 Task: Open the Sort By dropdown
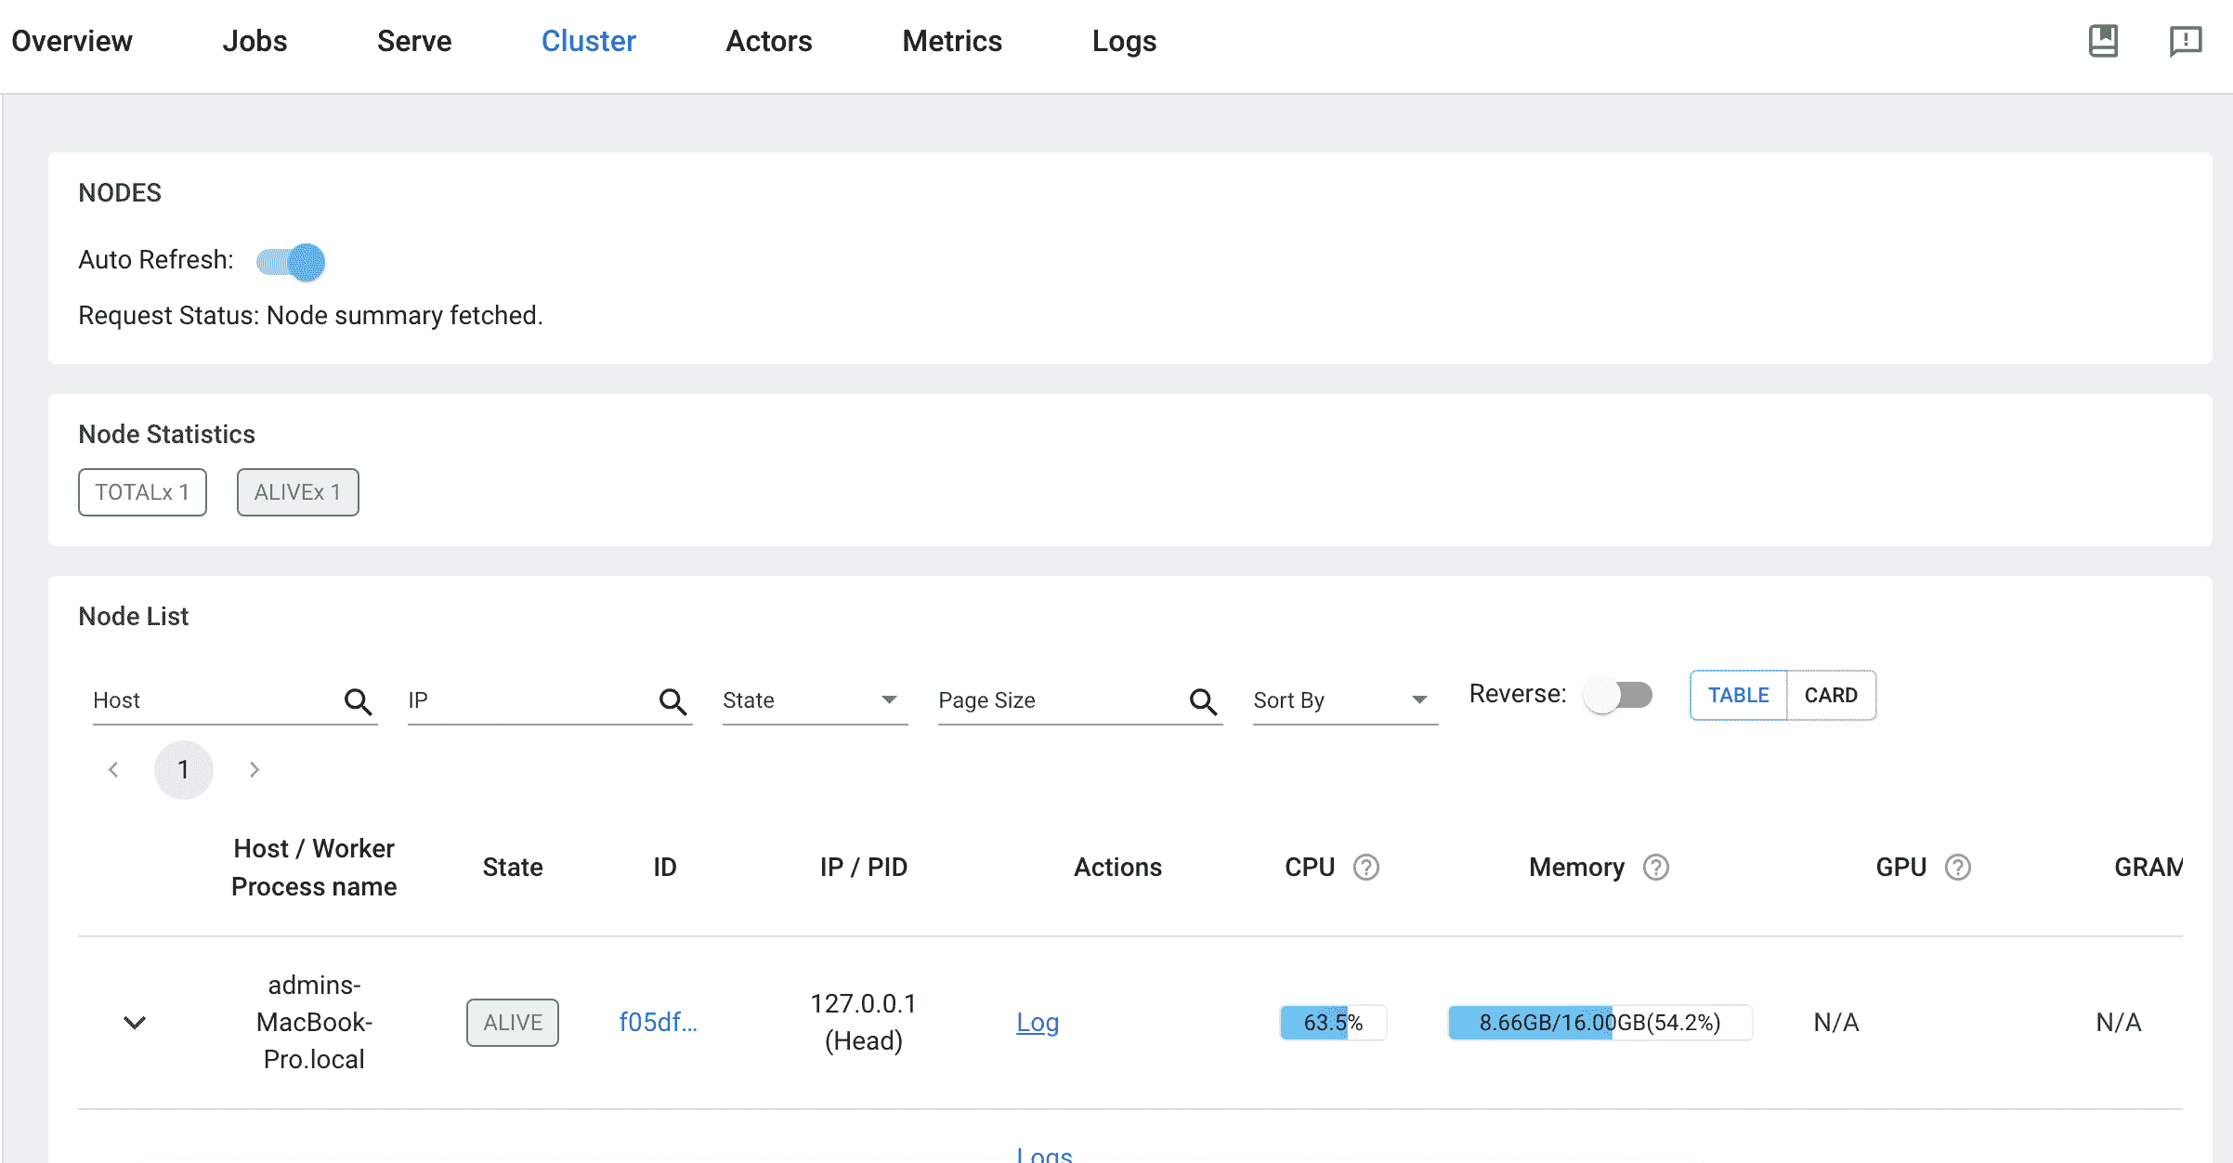coord(1343,700)
